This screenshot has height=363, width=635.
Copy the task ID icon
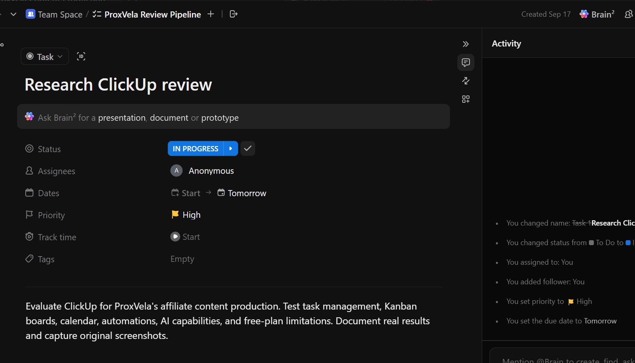(x=81, y=57)
